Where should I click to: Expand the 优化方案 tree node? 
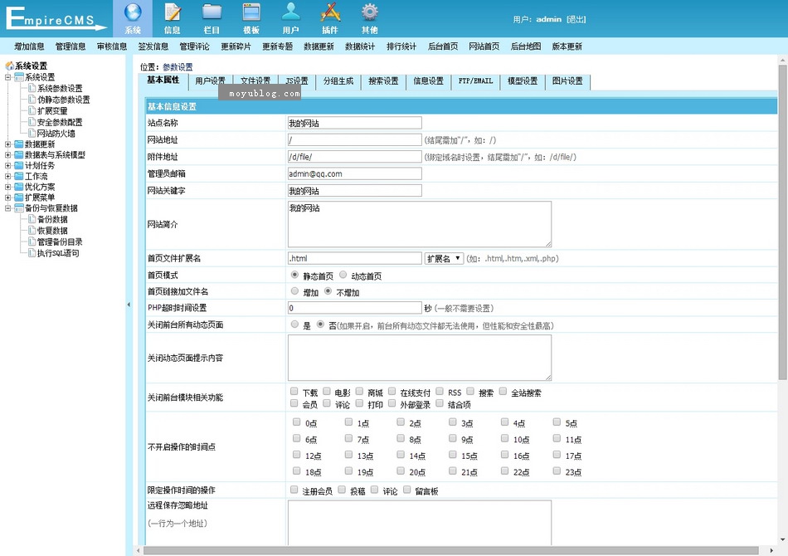click(8, 187)
